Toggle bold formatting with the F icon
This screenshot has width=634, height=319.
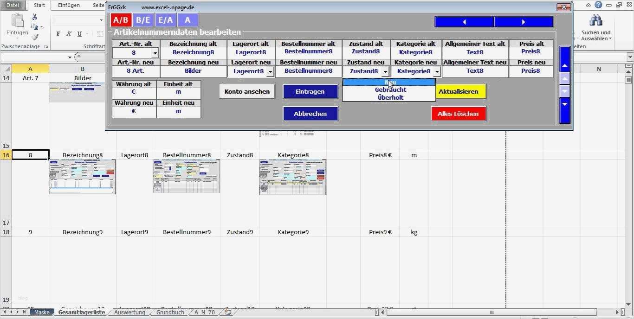58,34
